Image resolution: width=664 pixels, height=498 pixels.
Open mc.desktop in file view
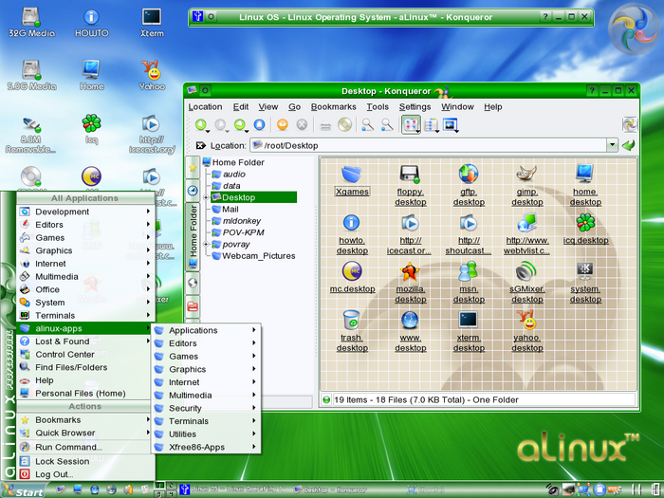[x=352, y=278]
